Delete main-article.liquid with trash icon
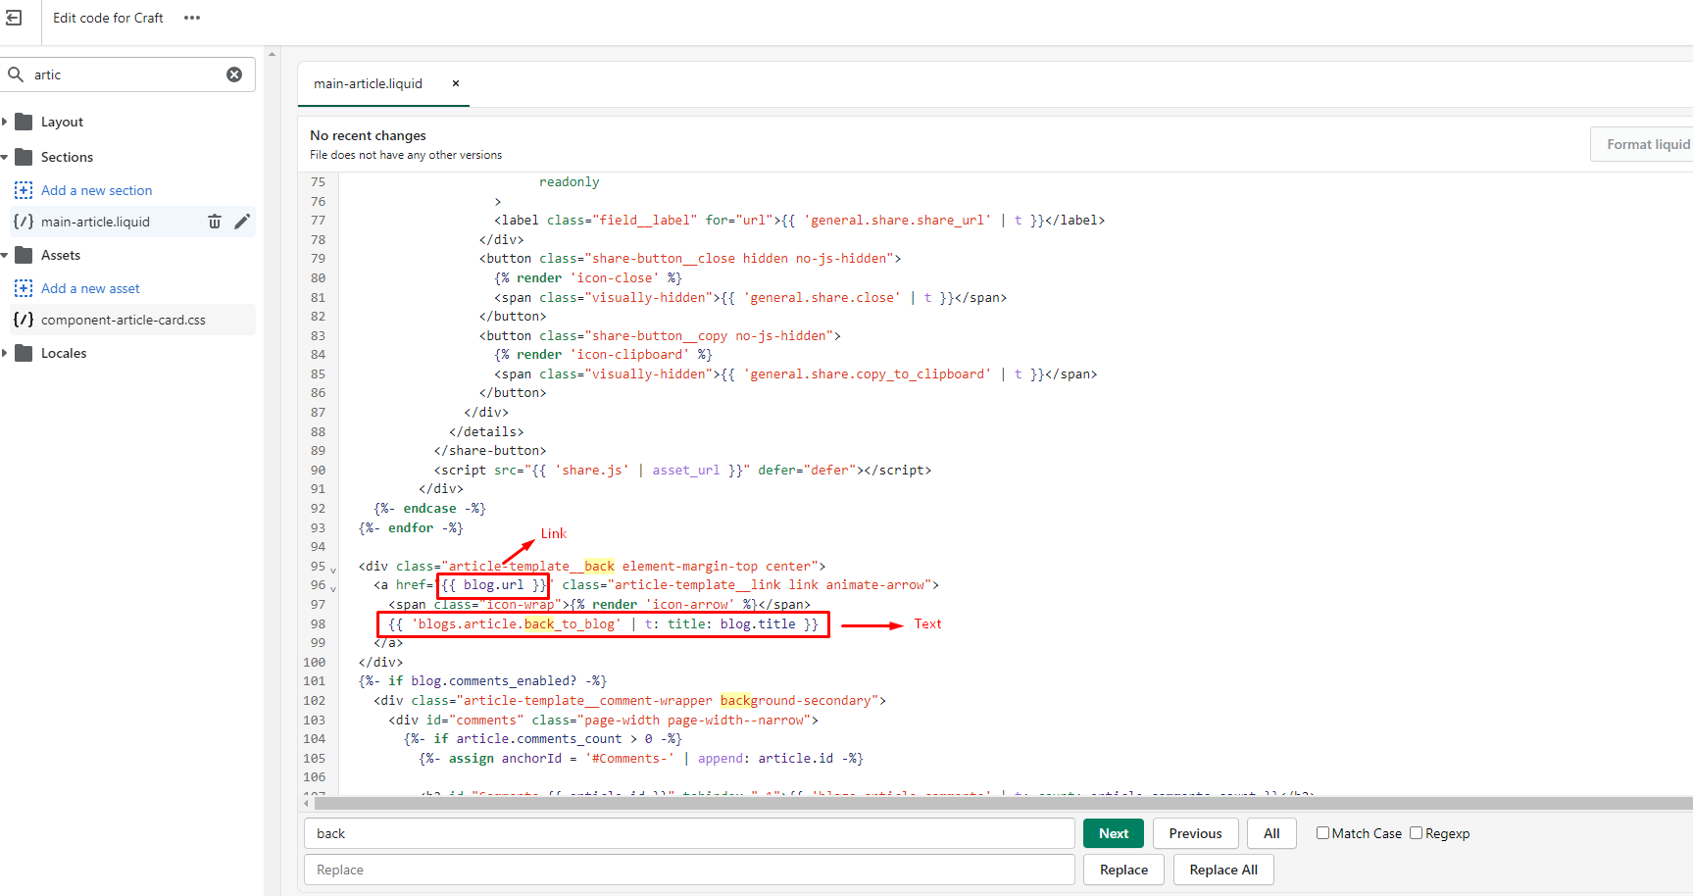The width and height of the screenshot is (1693, 896). tap(215, 222)
